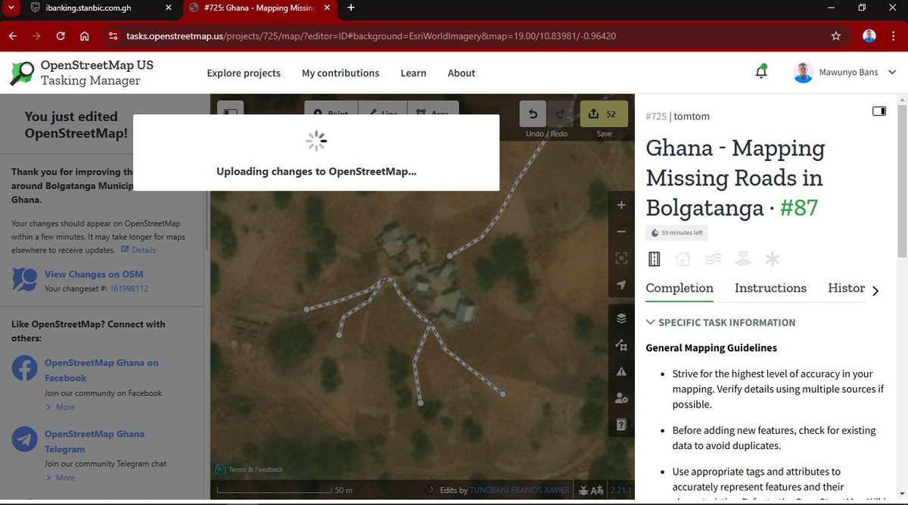
Task: Open the About page link
Action: pyautogui.click(x=462, y=73)
